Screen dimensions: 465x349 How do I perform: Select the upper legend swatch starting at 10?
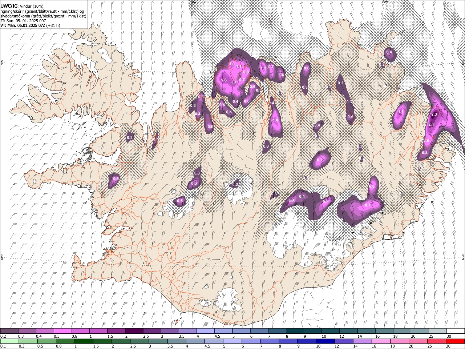click(x=330, y=331)
